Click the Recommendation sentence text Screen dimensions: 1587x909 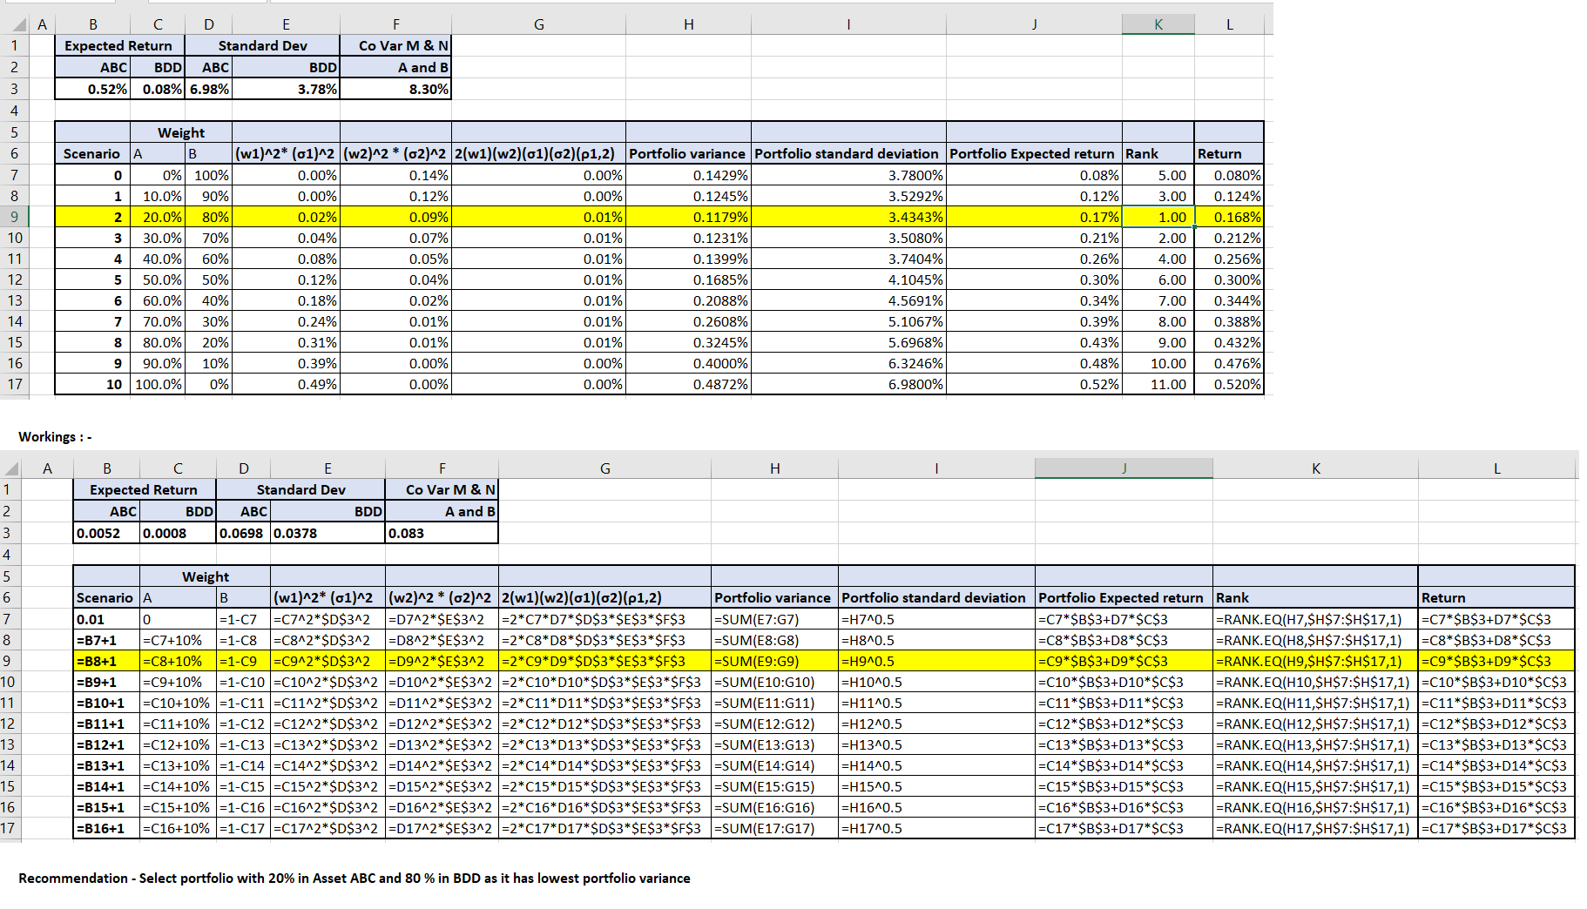[x=355, y=878]
